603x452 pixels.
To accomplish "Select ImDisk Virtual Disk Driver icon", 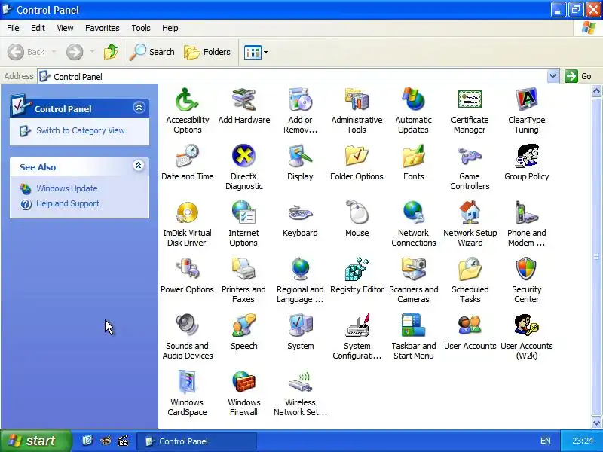I will point(187,212).
